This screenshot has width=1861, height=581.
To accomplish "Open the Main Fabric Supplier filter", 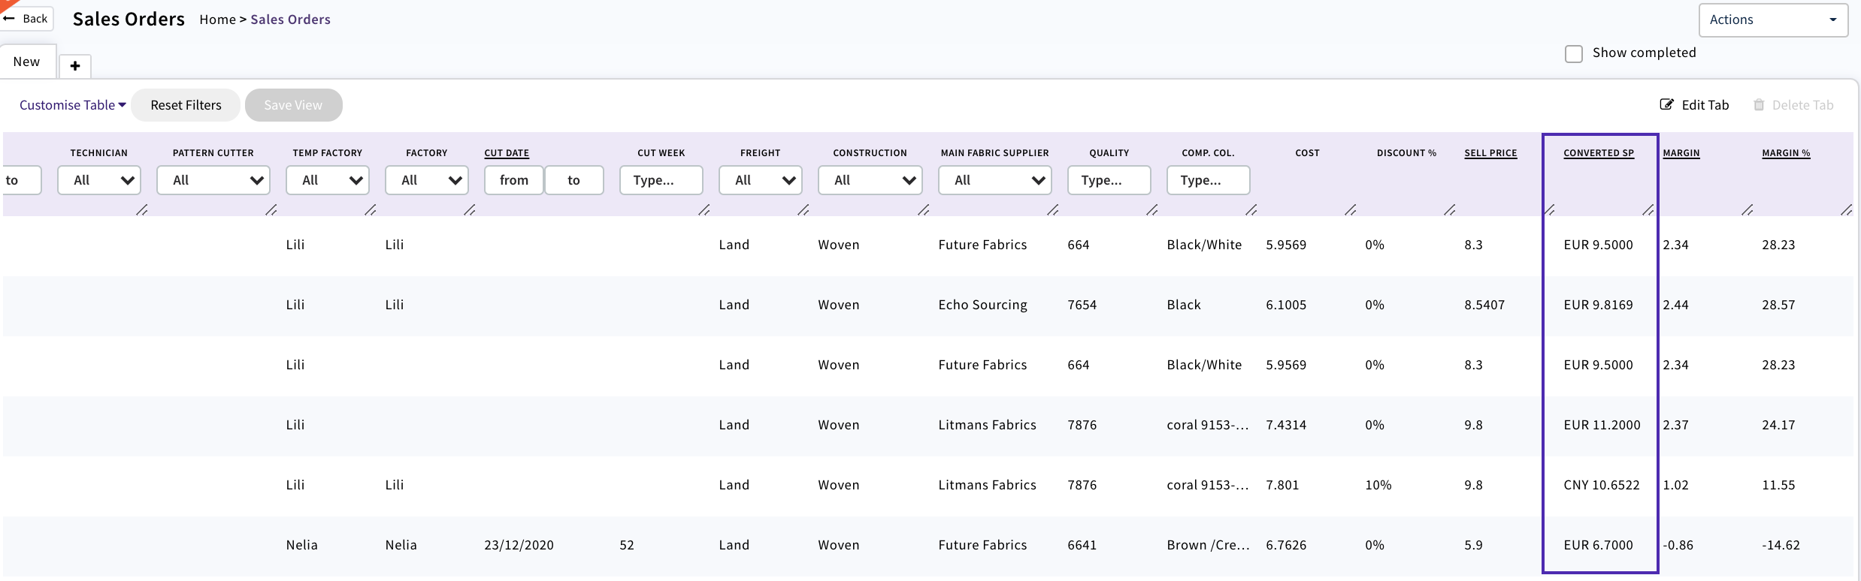I will point(994,180).
